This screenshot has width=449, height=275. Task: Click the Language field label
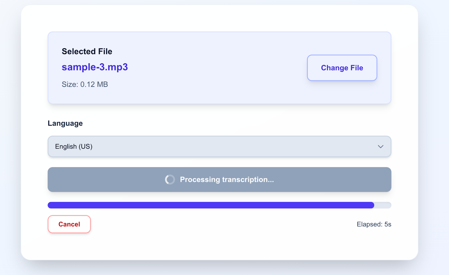65,123
